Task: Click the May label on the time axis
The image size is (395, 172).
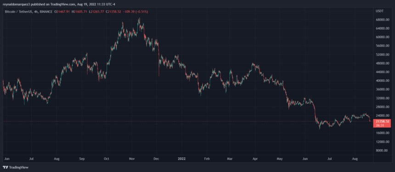Action: click(x=279, y=159)
